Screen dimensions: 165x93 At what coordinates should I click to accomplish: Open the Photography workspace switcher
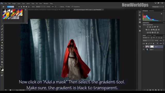(158, 7)
